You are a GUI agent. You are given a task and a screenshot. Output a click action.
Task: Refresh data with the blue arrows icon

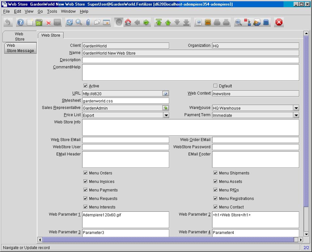pos(69,22)
